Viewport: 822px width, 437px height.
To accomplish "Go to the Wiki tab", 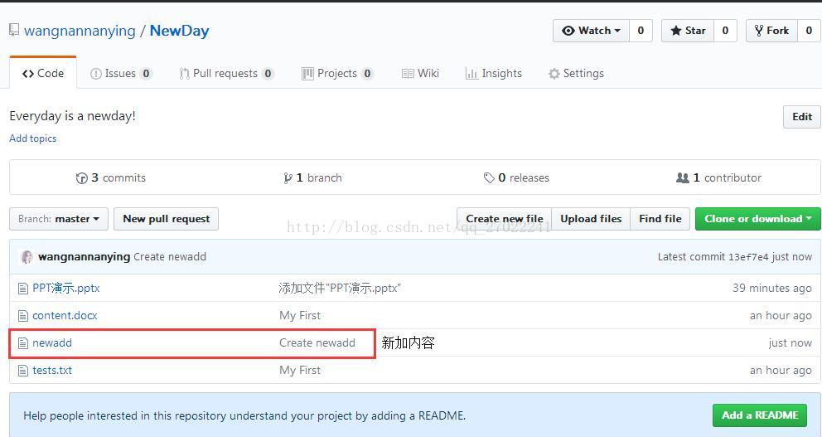I will click(x=420, y=74).
